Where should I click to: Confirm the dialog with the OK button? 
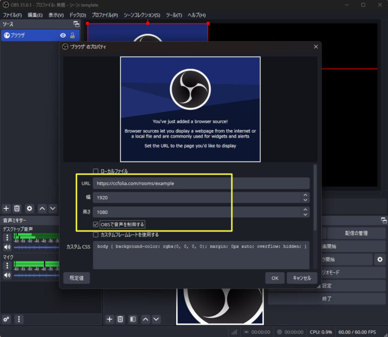(274, 278)
